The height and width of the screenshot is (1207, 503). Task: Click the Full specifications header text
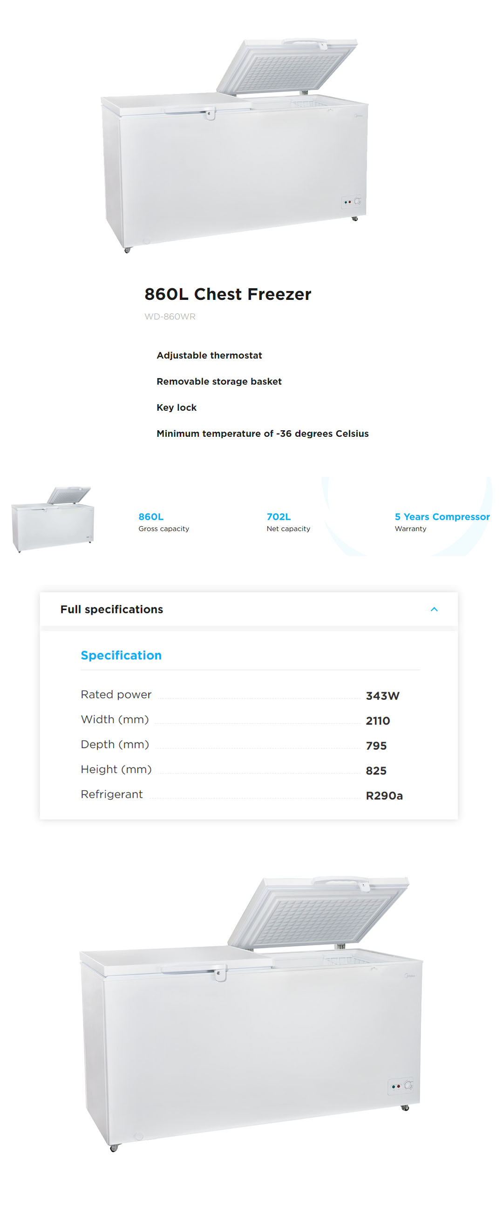(112, 609)
